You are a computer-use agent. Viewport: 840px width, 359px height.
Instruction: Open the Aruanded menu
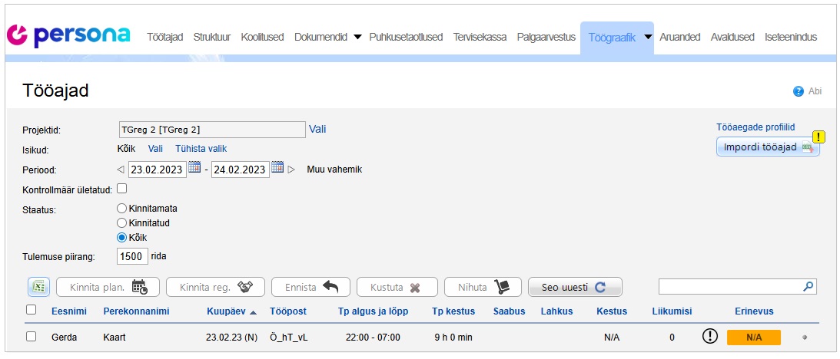[x=679, y=37]
